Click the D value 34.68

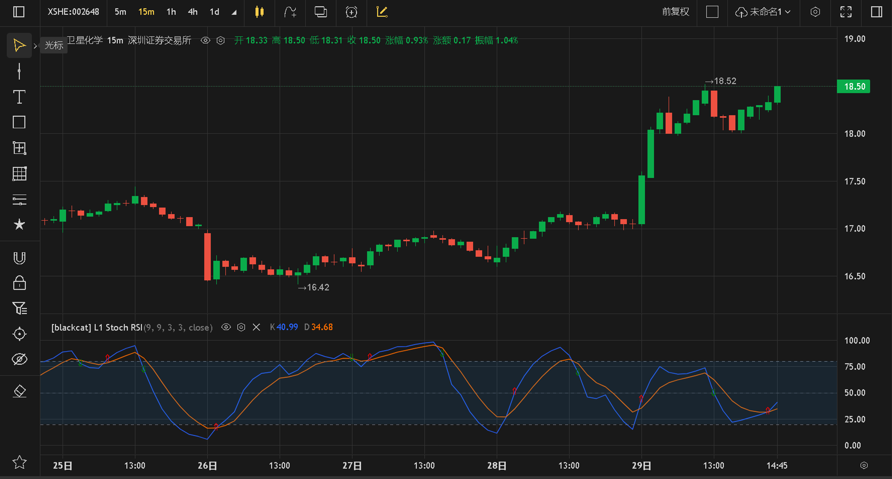(x=322, y=327)
